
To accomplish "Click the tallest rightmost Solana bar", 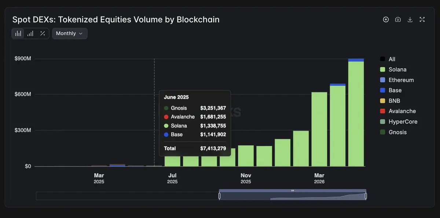I will [x=356, y=114].
